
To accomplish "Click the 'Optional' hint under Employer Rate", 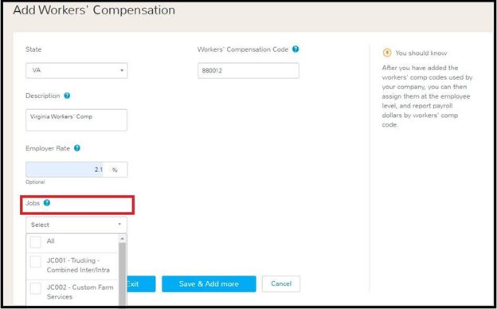I will (x=35, y=182).
